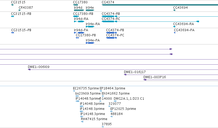Click the Ir94e gene glyph
The width and height of the screenshot is (218, 128).
pyautogui.click(x=90, y=10)
